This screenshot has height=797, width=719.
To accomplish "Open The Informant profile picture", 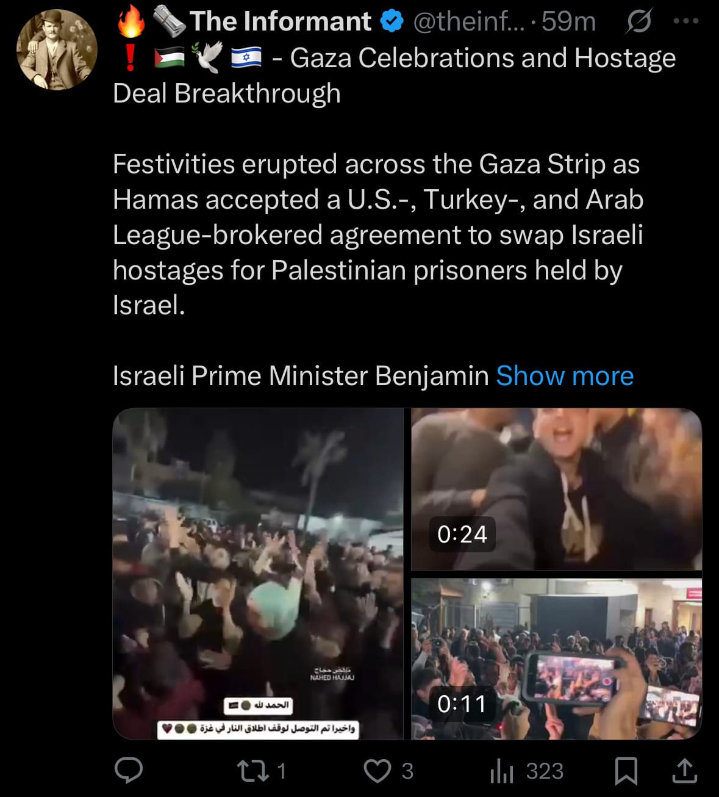I will [57, 49].
